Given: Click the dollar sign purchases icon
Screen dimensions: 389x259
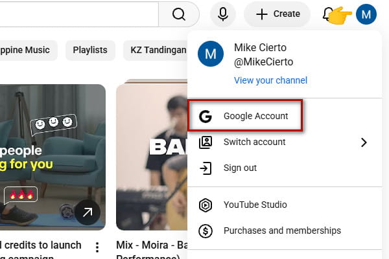Looking at the screenshot, I should (206, 231).
